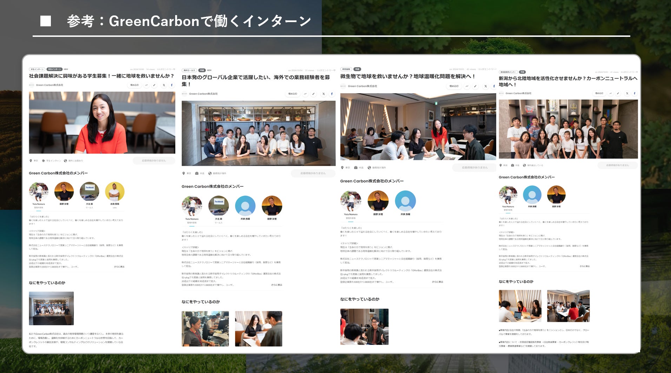
Task: Click the company logo icon on the 新潟から北陸地域 posting
Action: tap(501, 93)
